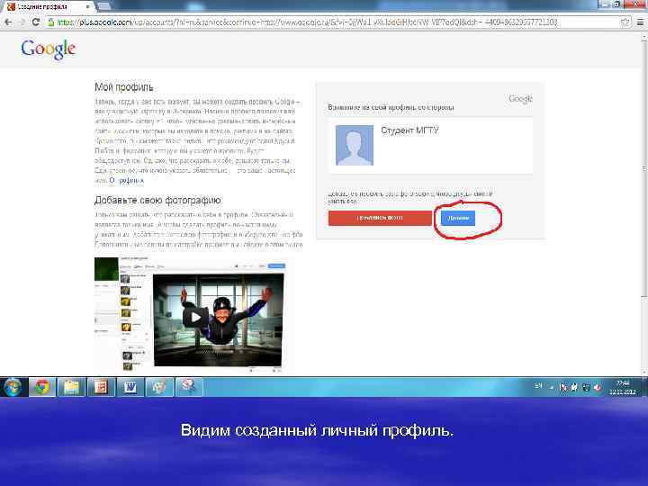Open the 'О профиле' link
Screen dimensions: 648x486
127,181
